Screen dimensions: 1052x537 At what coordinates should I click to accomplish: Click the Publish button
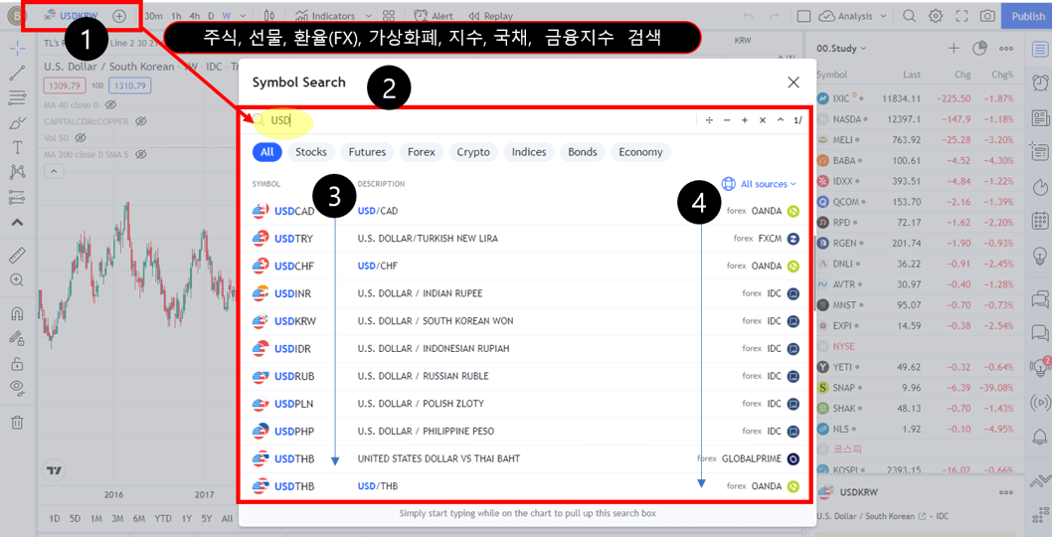coord(1026,16)
